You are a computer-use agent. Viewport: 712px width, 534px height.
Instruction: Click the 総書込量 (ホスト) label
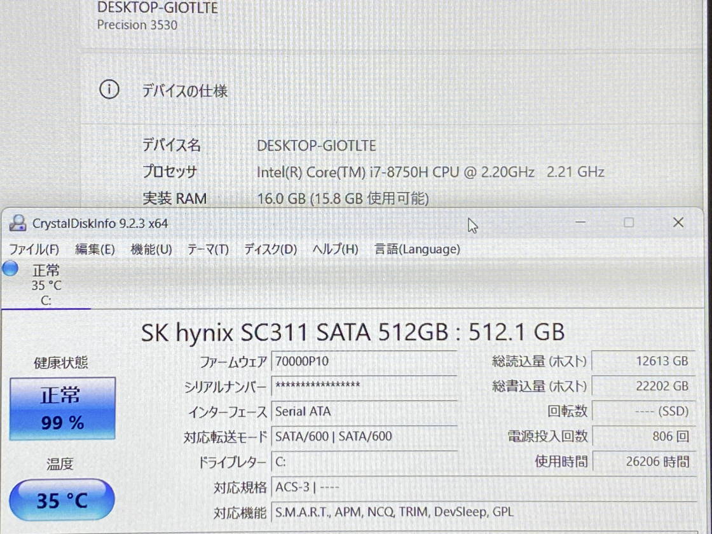point(540,387)
